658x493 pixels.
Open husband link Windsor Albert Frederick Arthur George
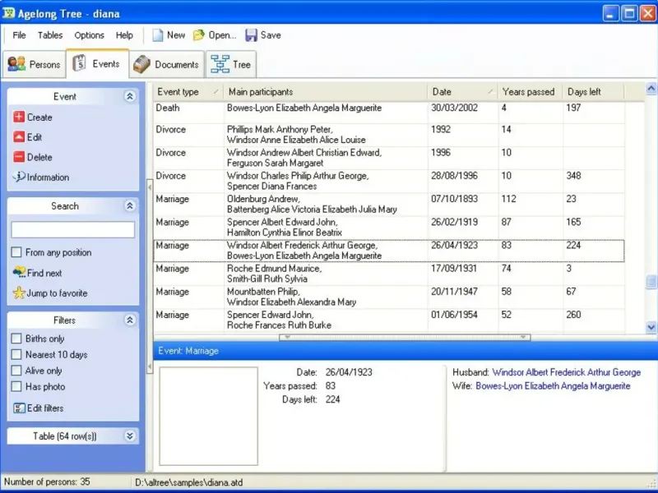(566, 372)
